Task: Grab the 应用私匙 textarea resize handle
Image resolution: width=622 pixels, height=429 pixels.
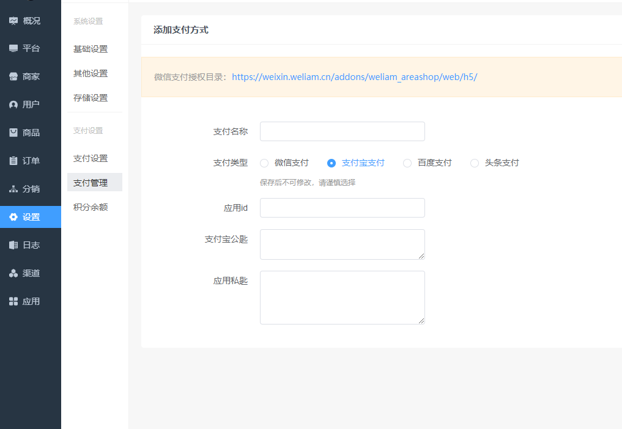Action: pos(421,321)
